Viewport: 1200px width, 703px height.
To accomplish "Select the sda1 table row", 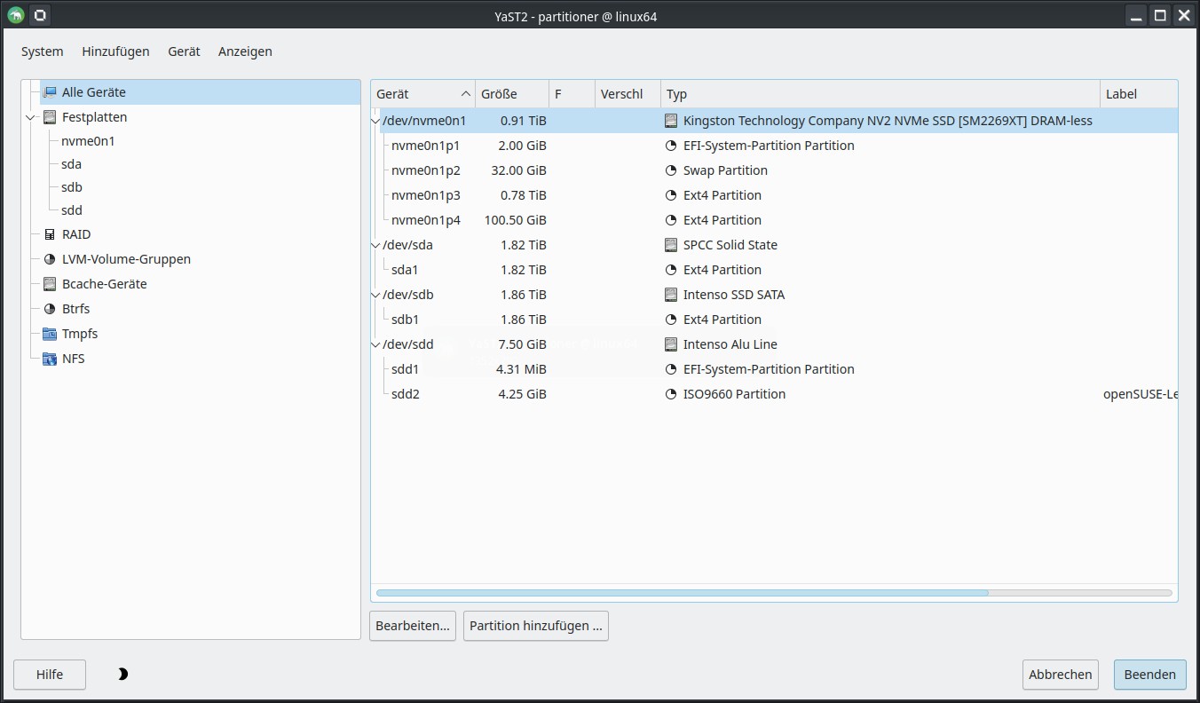I will point(774,270).
